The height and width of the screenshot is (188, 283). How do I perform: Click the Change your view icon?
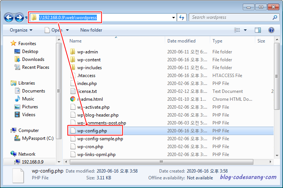point(237,30)
